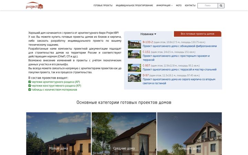
Task: Open the Фото menu item
Action: point(178,6)
